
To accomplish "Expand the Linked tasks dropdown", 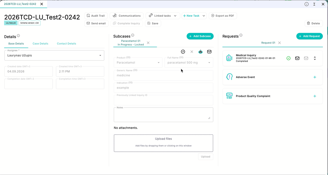I will tap(175, 16).
